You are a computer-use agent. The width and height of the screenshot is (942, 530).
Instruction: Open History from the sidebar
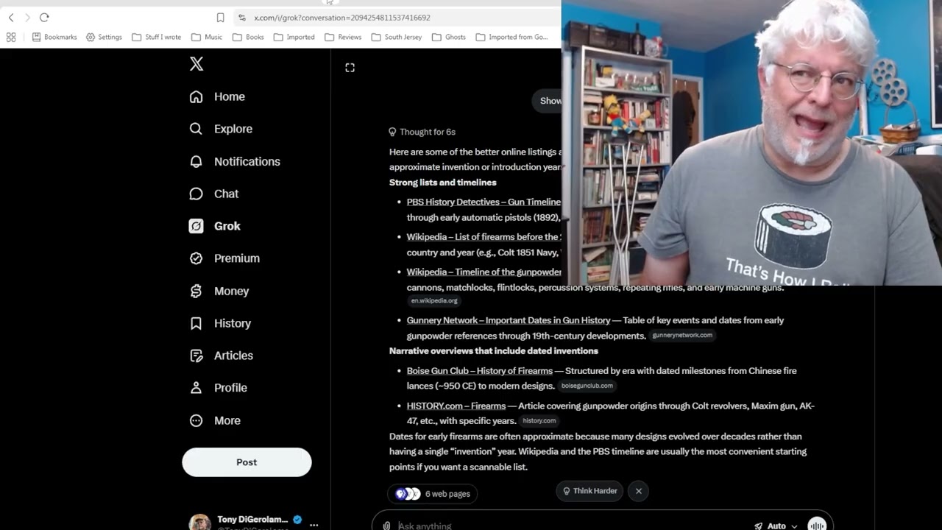[220, 323]
